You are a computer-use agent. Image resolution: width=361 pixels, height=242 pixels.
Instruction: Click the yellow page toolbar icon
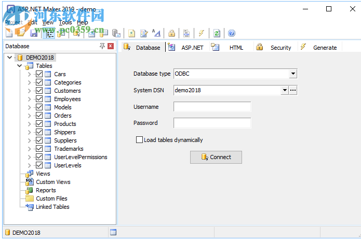click(132, 34)
